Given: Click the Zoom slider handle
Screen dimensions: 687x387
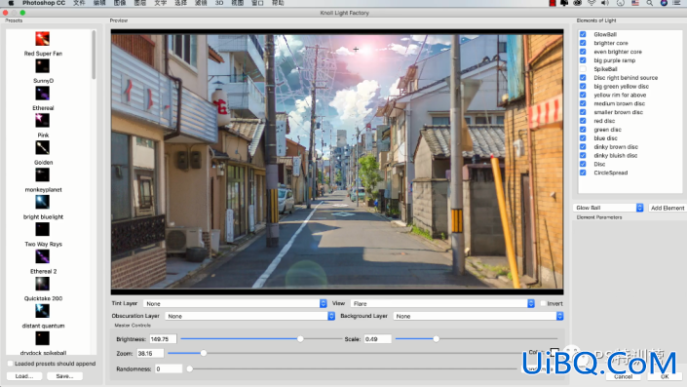Looking at the screenshot, I should coord(204,353).
